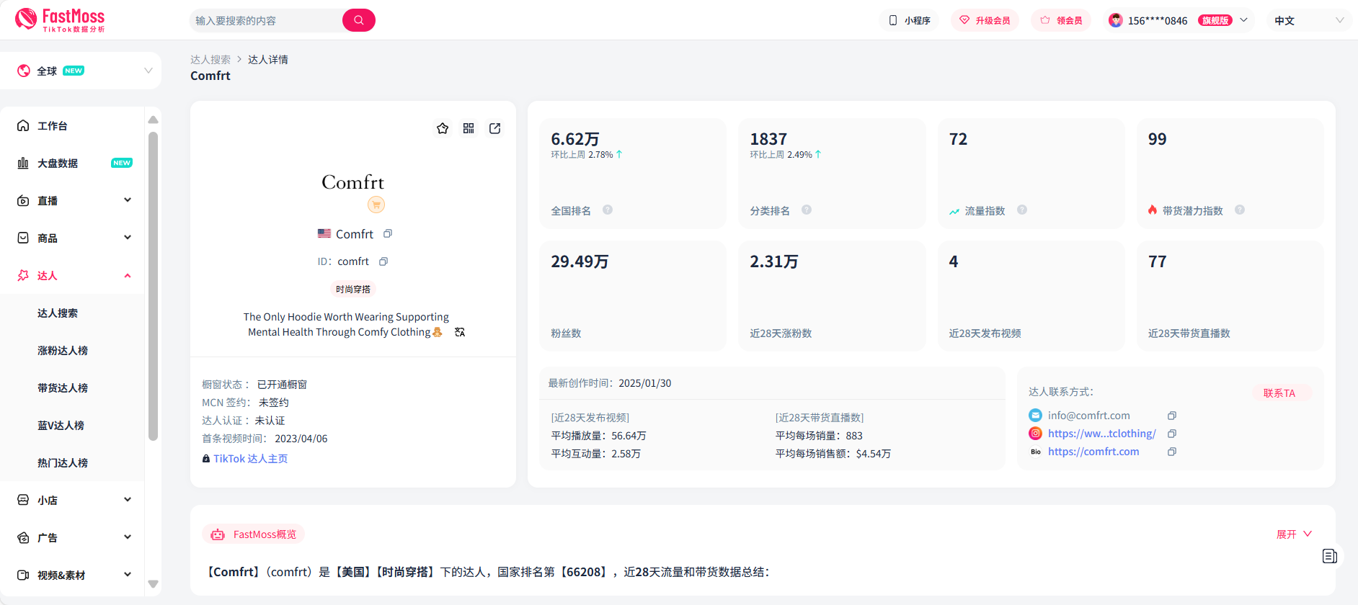Click the 6.62万 全国排名 card
Image resolution: width=1358 pixels, height=605 pixels.
tap(633, 174)
